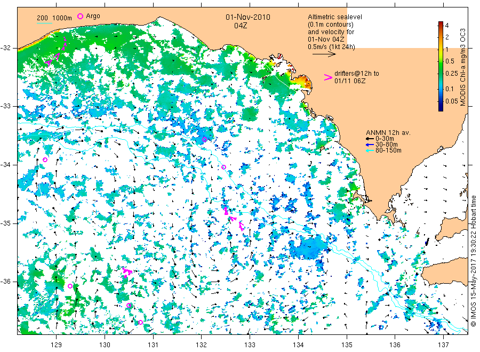Click the magenta drifters legend arrowhead
Image resolution: width=480 pixels, height=352 pixels.
(328, 77)
